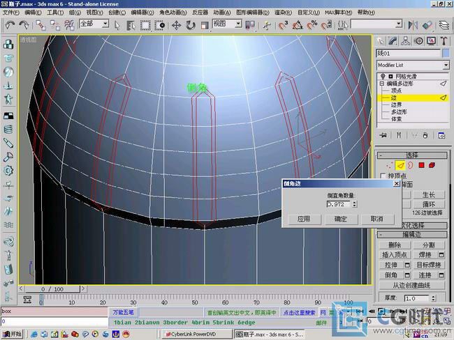Viewport: 454px width, 340px height.
Task: Open the 连接 settings box
Action: pos(441,275)
